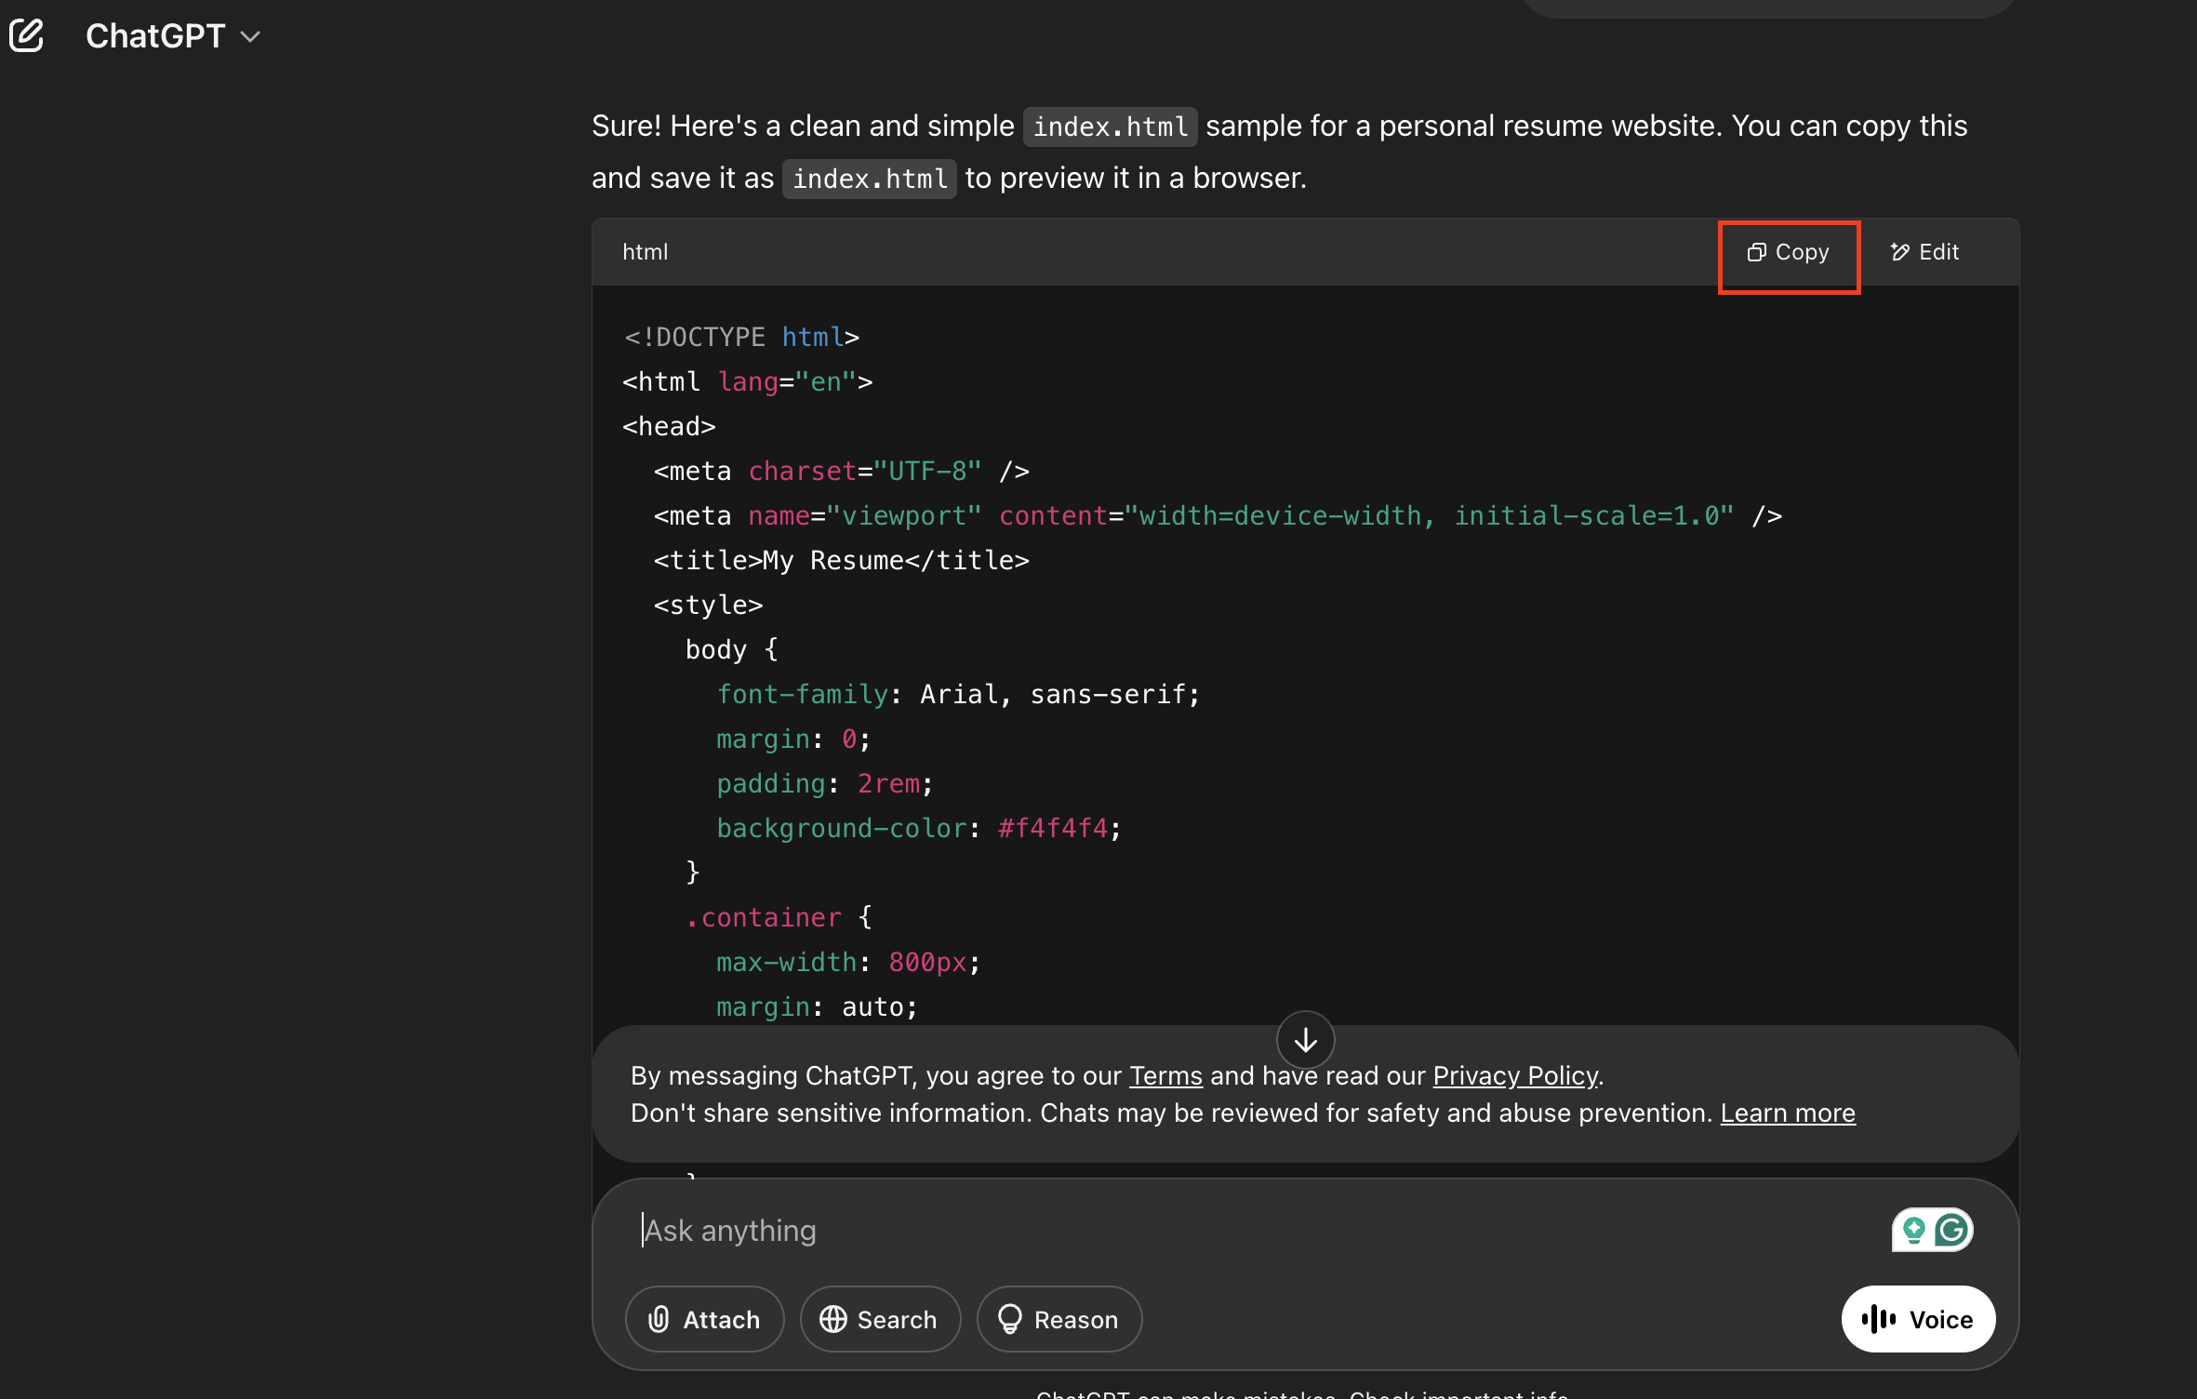The image size is (2197, 1399).
Task: Click the .container selector line
Action: click(779, 917)
